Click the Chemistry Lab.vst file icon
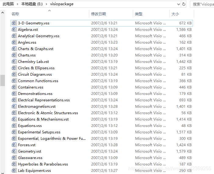 click(x=14, y=62)
